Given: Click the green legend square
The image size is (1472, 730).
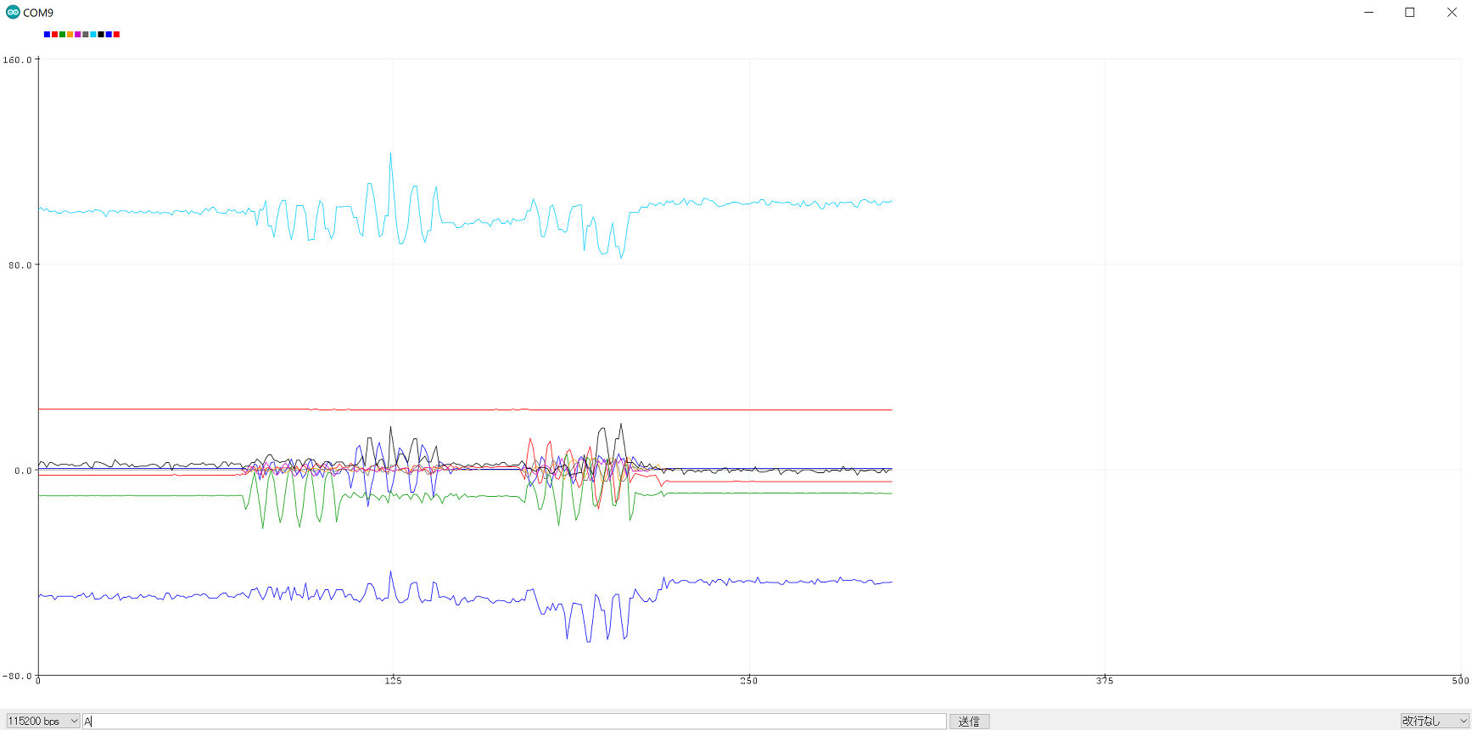Looking at the screenshot, I should click(x=62, y=35).
